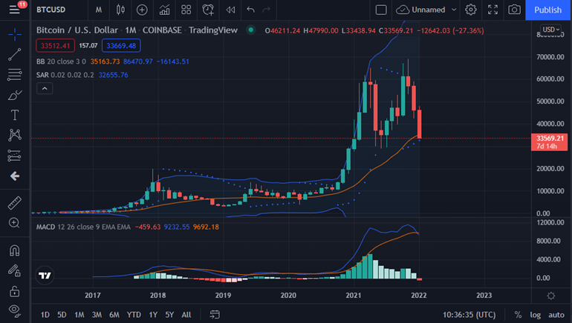
Task: Set range to 5D
Action: point(62,315)
